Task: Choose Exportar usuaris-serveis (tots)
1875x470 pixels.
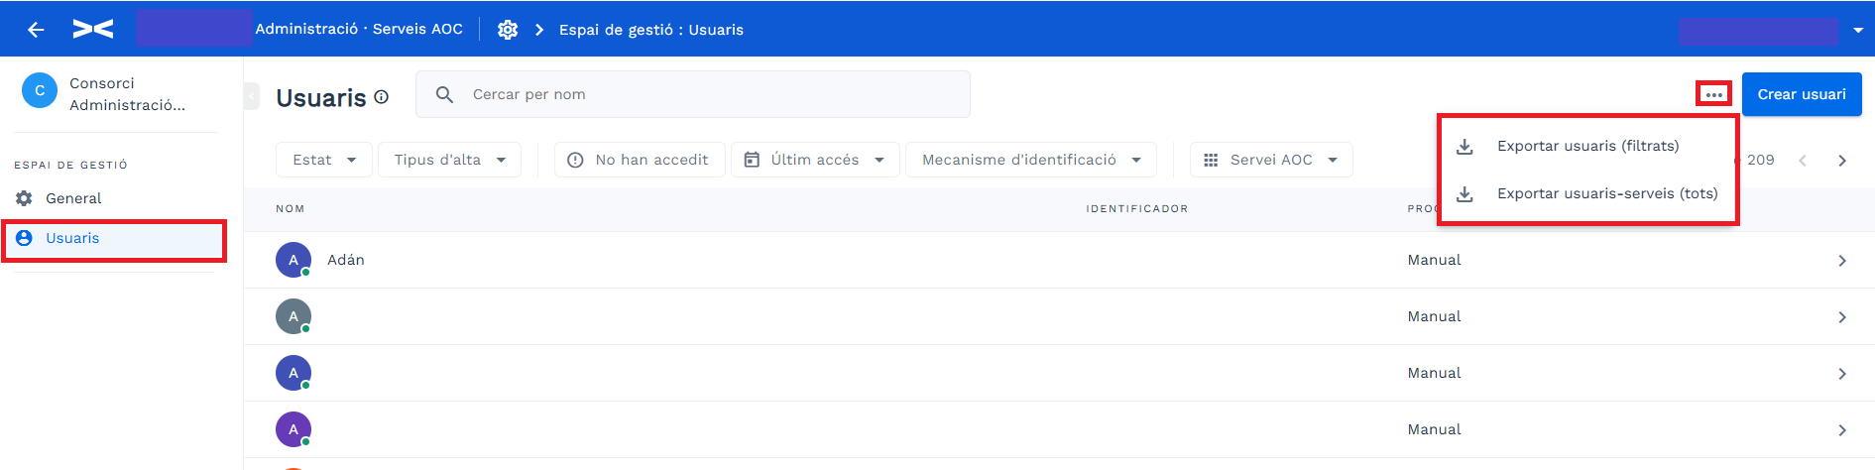Action: tap(1587, 193)
